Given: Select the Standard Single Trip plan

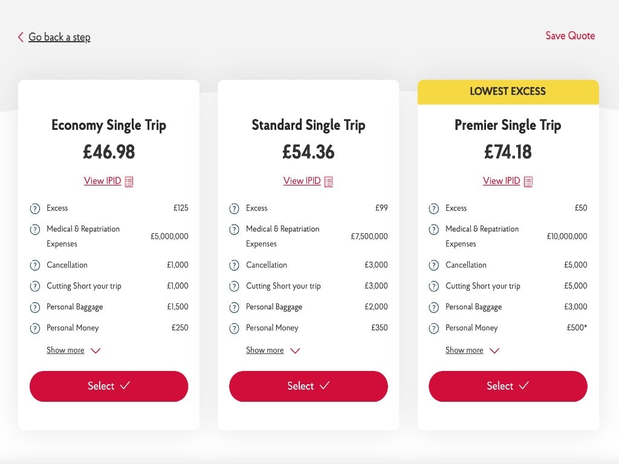Looking at the screenshot, I should coord(308,386).
